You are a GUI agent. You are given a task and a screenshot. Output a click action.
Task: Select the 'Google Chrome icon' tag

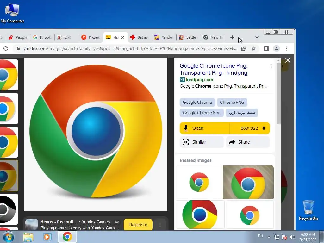coord(202,113)
